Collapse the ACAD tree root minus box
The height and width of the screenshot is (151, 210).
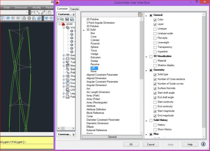pyautogui.click(x=60, y=24)
